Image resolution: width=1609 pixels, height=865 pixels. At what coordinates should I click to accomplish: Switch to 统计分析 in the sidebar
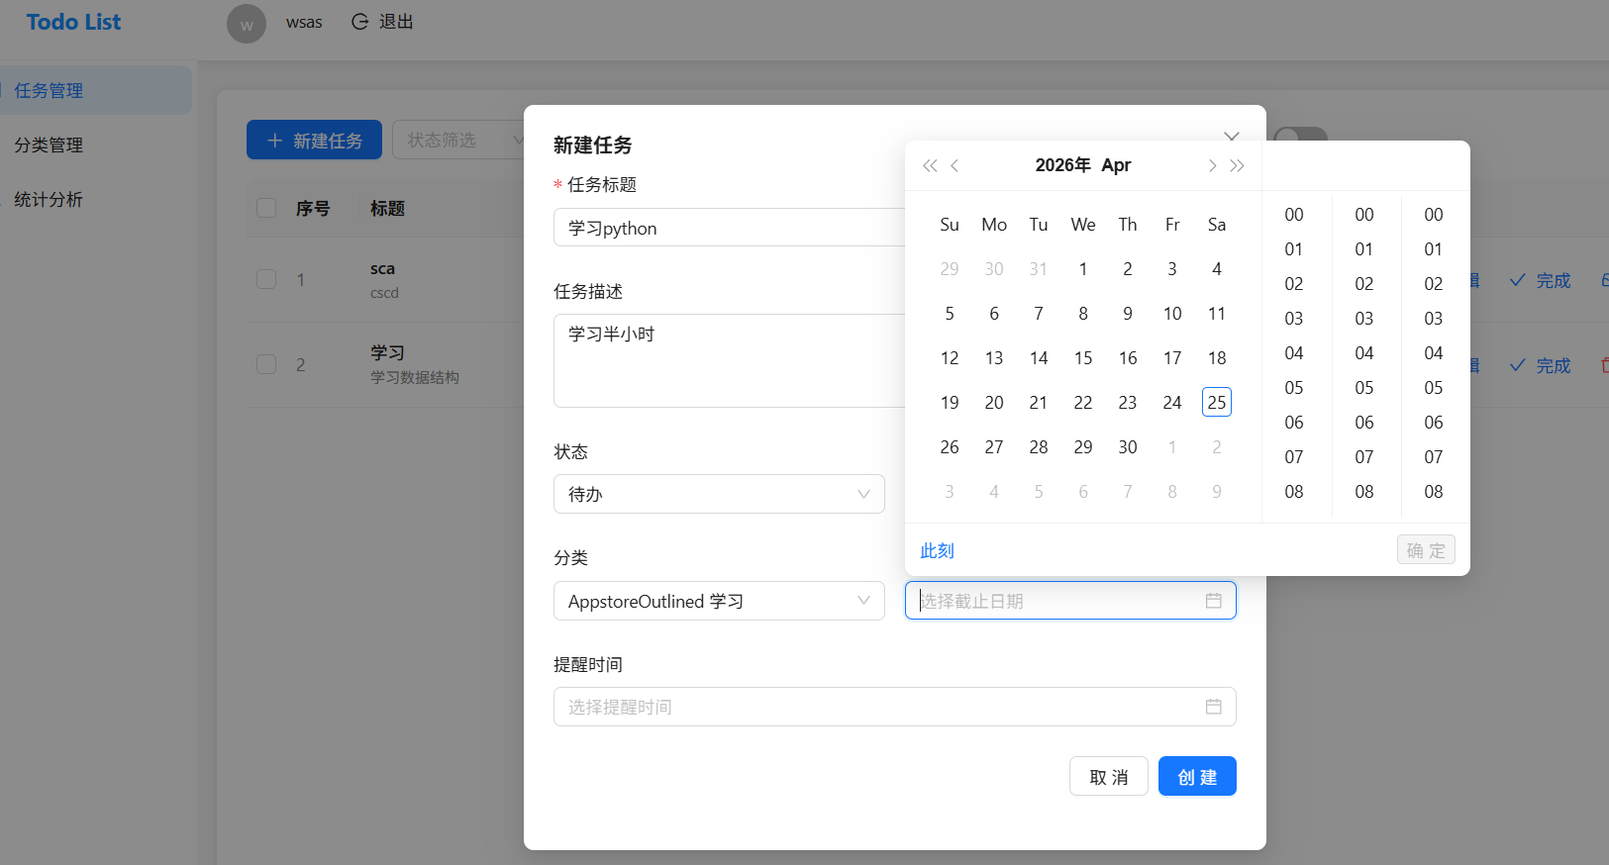[x=50, y=199]
